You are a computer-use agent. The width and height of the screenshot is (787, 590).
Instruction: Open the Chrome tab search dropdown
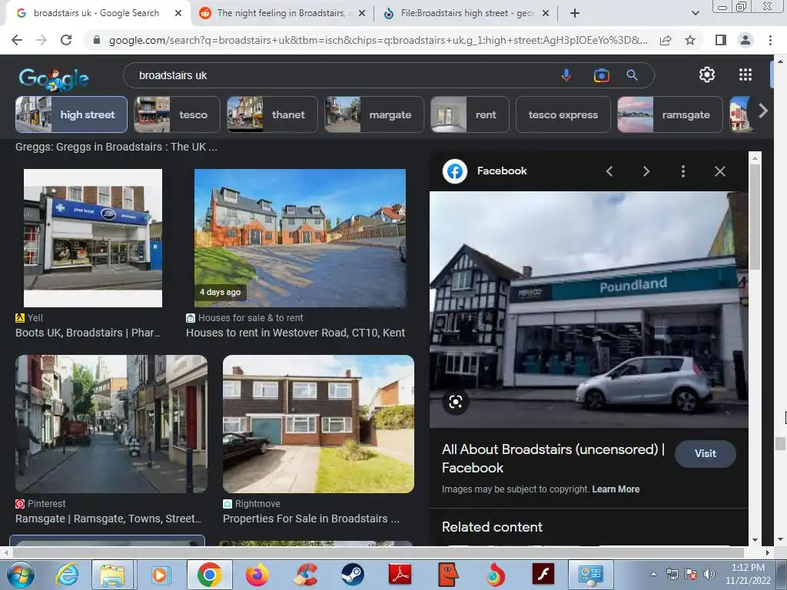(x=695, y=13)
